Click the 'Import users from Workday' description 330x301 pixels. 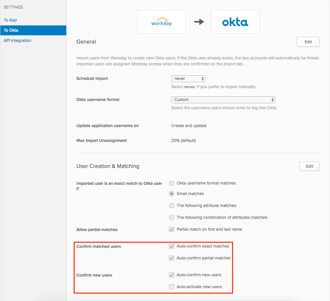click(198, 61)
